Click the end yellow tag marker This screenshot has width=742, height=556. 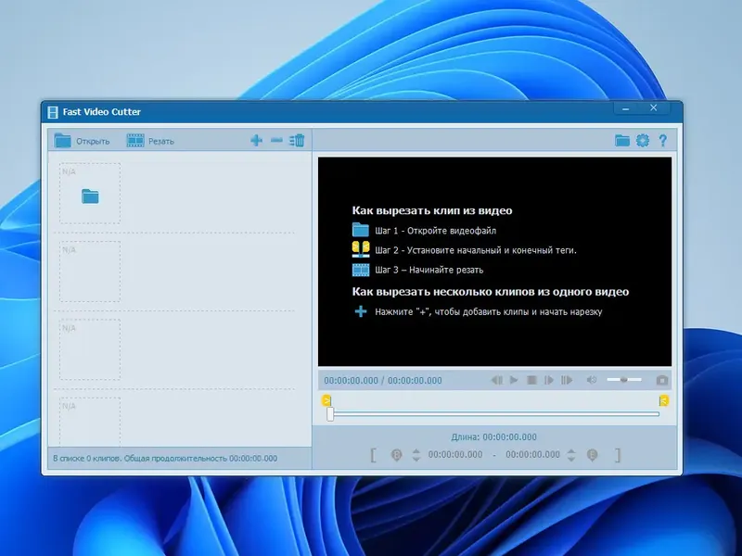[664, 401]
